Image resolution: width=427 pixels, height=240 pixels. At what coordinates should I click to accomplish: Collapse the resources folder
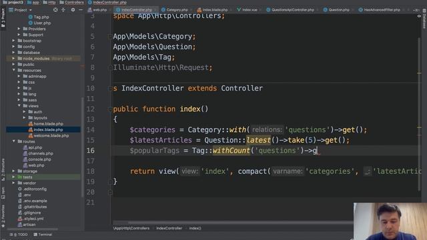[x=13, y=70]
